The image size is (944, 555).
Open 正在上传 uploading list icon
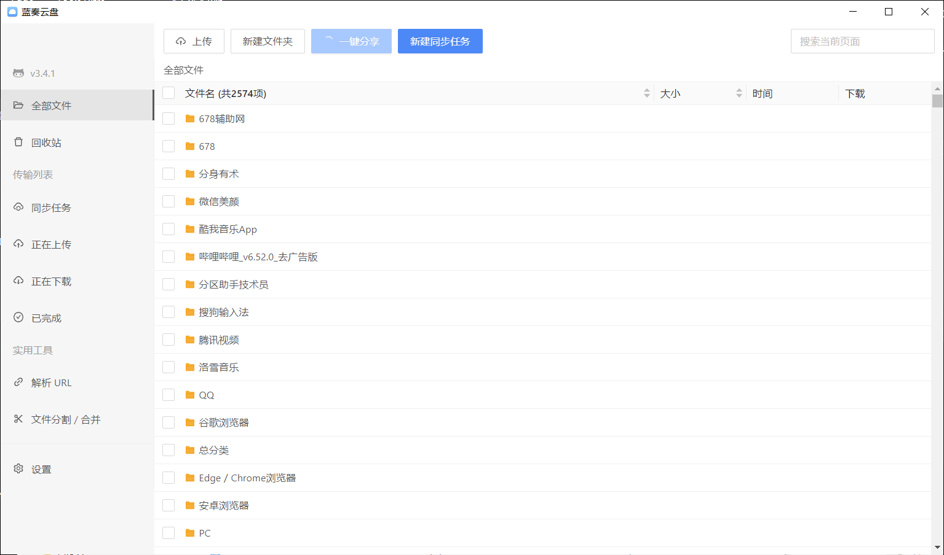tap(18, 244)
